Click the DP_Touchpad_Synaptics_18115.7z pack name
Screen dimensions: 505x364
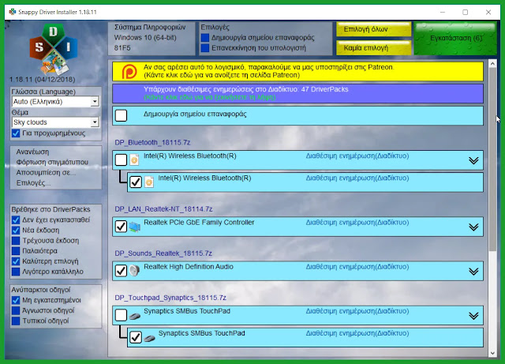[170, 298]
